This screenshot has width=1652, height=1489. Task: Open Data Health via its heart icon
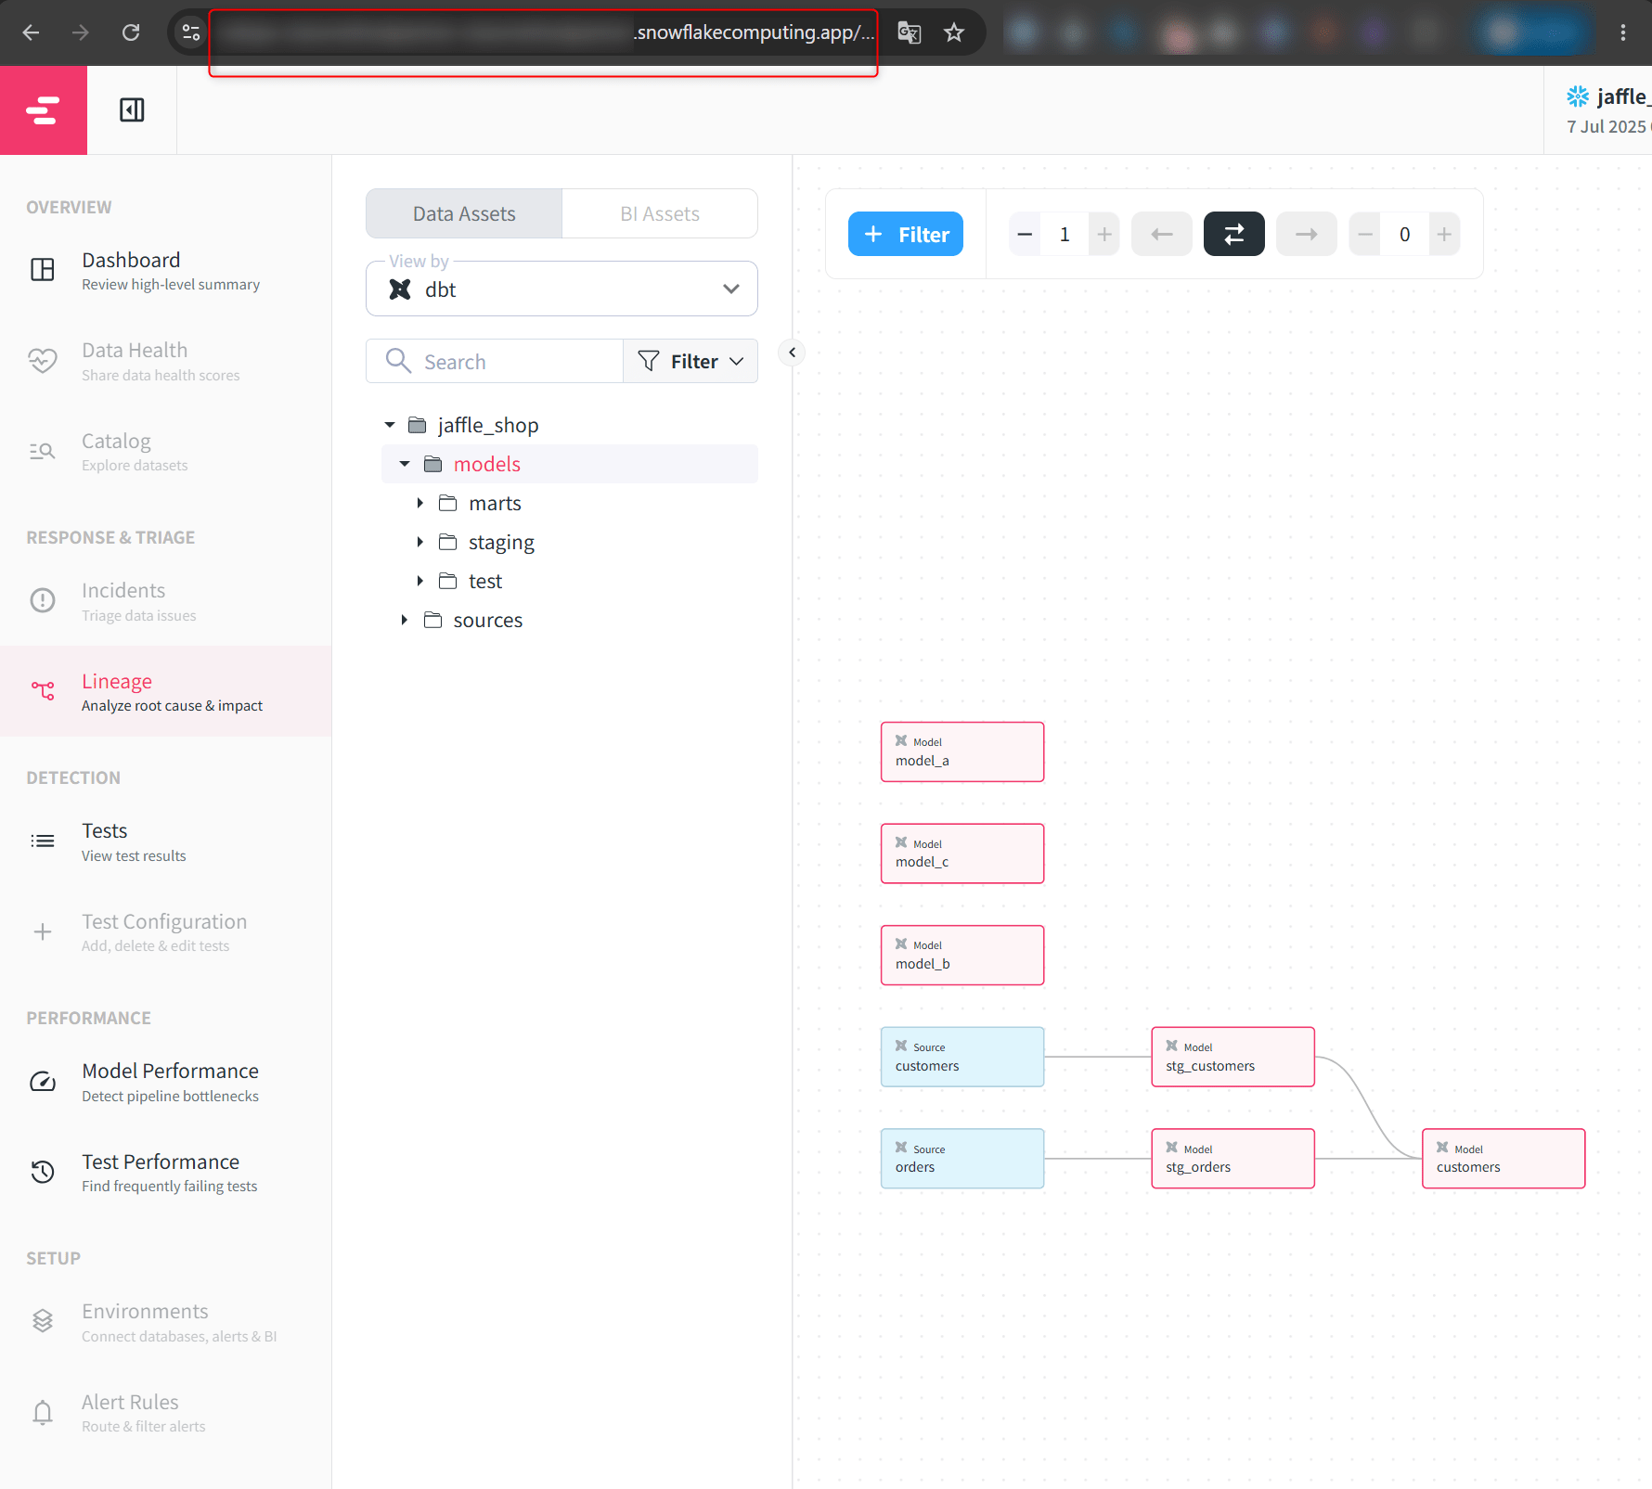point(43,361)
